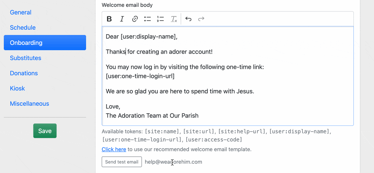Switch to the Substitutes section
374x173 pixels.
click(26, 58)
